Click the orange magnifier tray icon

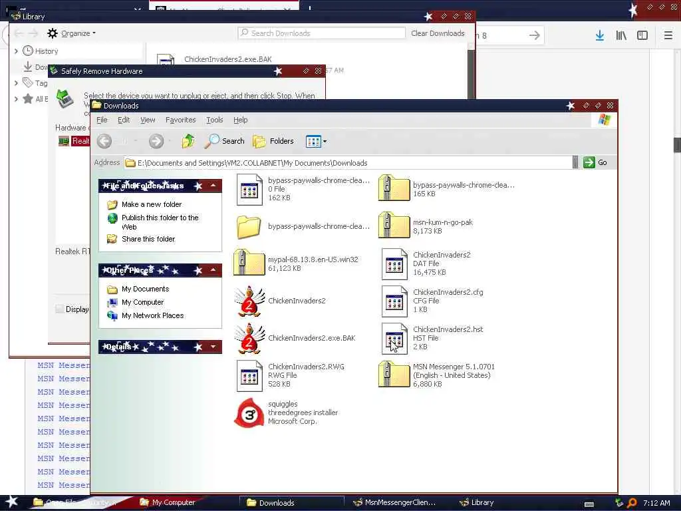click(x=632, y=503)
